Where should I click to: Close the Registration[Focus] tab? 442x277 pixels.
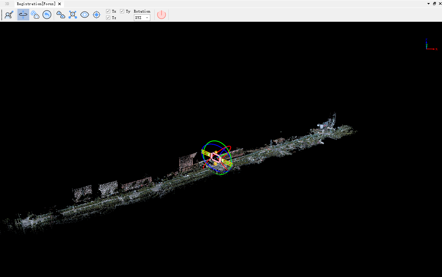tap(60, 4)
